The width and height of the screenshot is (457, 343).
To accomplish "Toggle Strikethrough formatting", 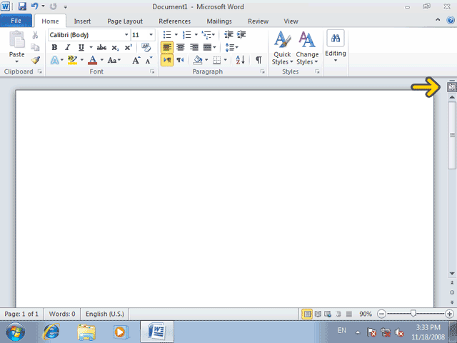I will click(101, 48).
